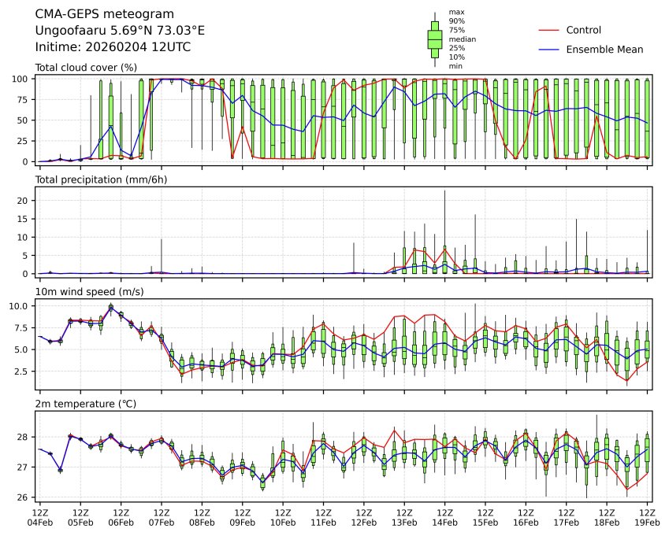Click the '12Z 16Feb' time axis label
The width and height of the screenshot is (669, 536).
[x=526, y=518]
